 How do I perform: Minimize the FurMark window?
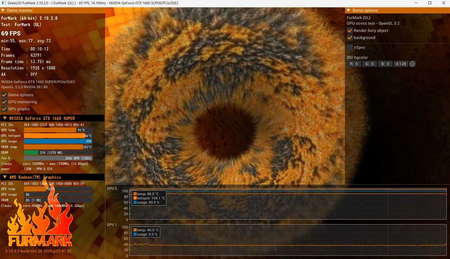coord(416,3)
